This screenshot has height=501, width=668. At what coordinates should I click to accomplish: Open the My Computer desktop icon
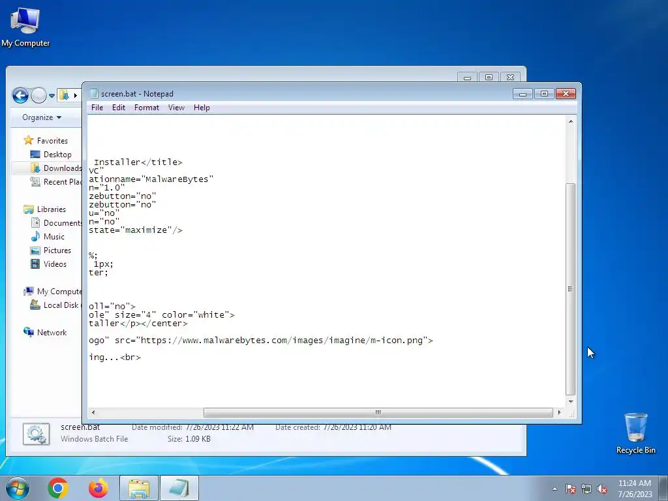(25, 27)
